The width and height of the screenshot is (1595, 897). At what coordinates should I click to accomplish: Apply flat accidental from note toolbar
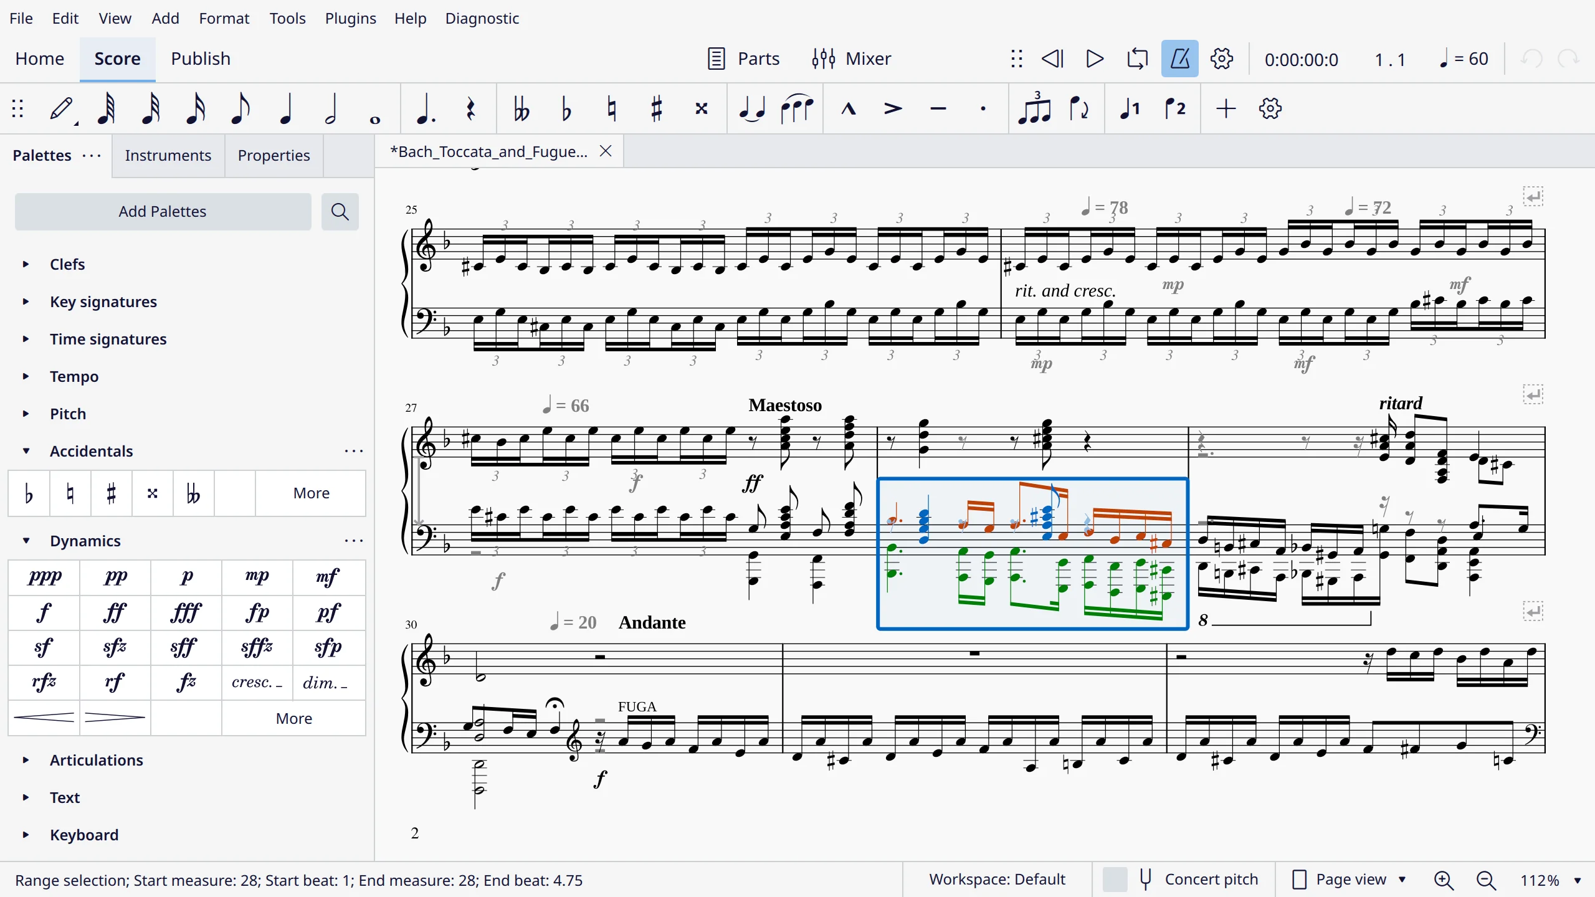pos(566,109)
